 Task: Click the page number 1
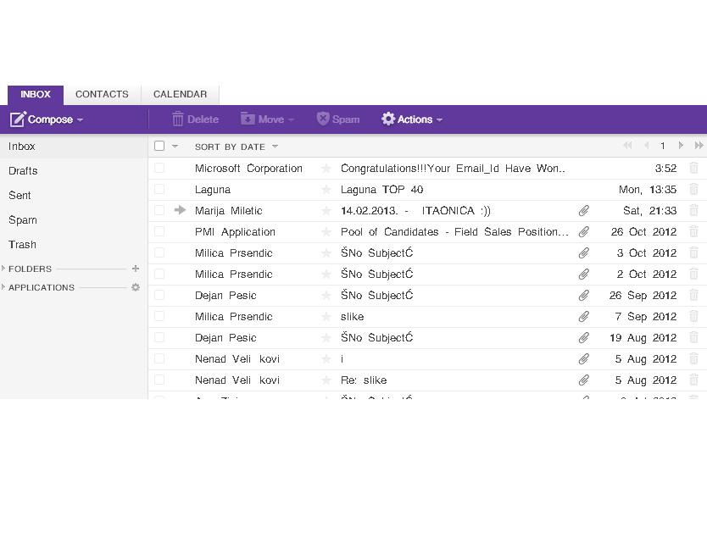[663, 146]
